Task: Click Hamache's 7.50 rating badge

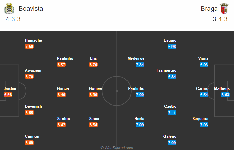Action: point(29,47)
